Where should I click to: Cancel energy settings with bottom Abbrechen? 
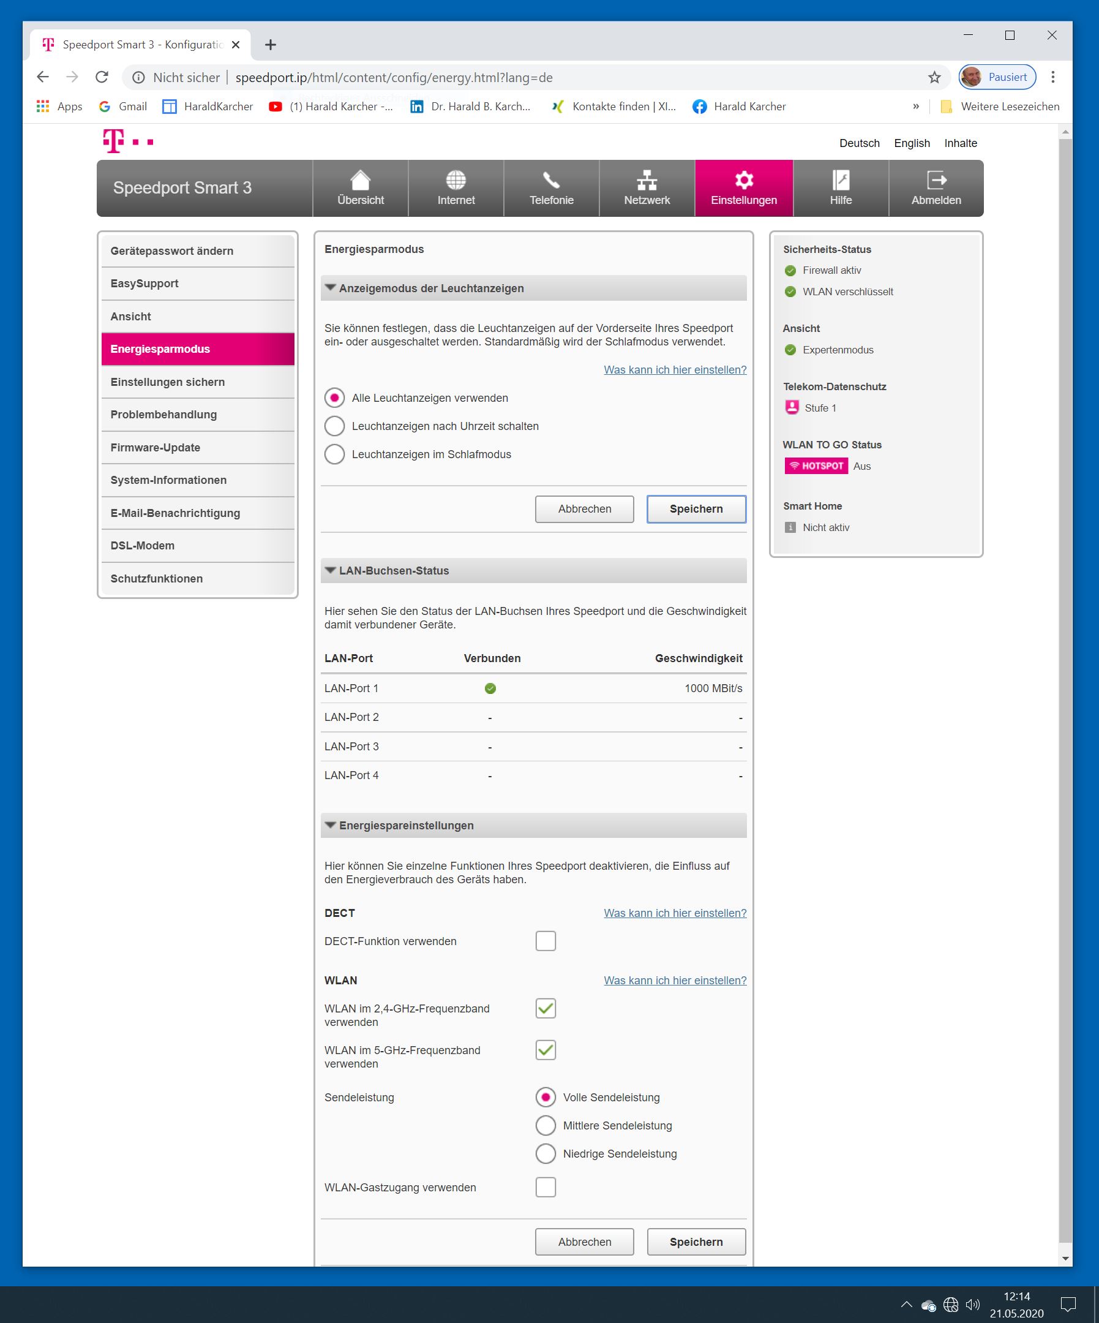tap(585, 1242)
